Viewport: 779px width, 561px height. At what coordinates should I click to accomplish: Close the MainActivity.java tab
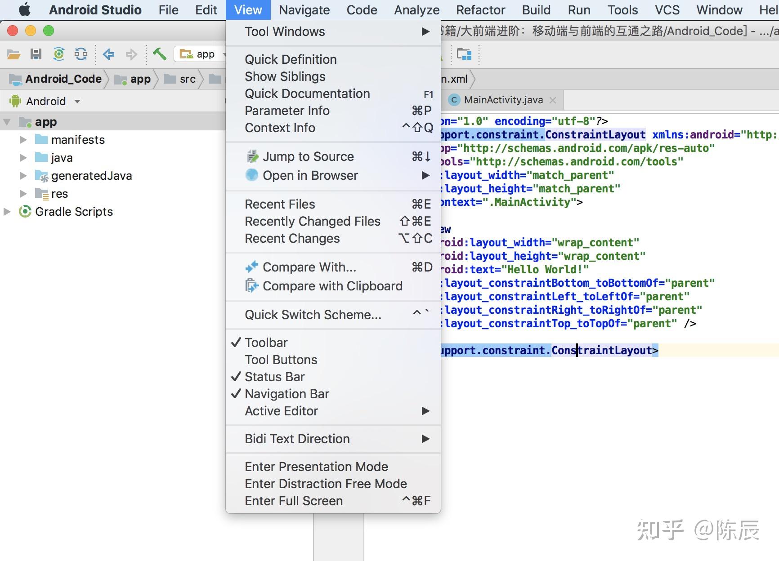(x=553, y=100)
